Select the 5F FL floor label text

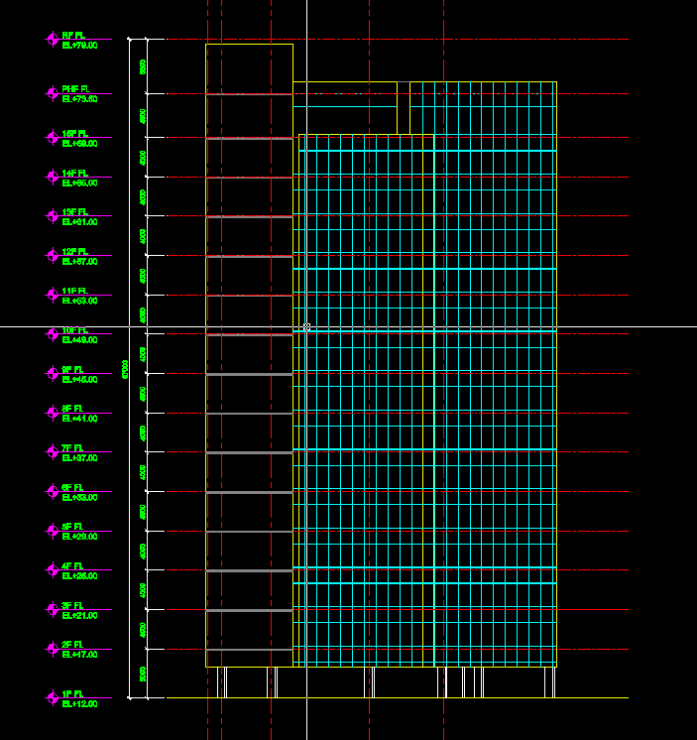point(73,528)
